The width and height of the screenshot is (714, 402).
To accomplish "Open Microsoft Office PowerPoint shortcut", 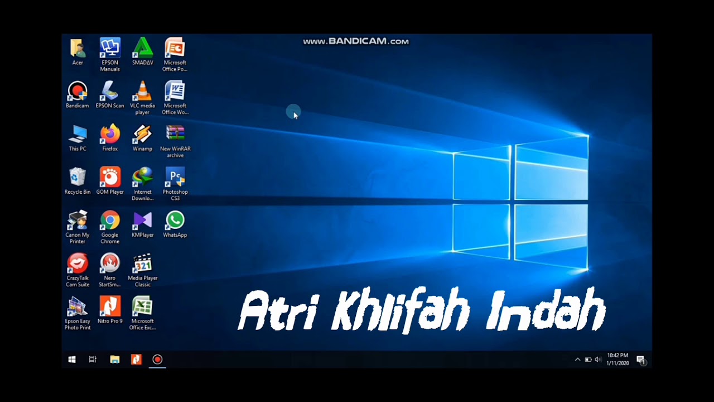I will [175, 55].
